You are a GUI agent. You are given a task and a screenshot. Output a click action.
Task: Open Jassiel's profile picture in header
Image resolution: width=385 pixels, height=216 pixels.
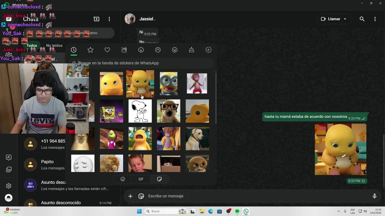130,19
